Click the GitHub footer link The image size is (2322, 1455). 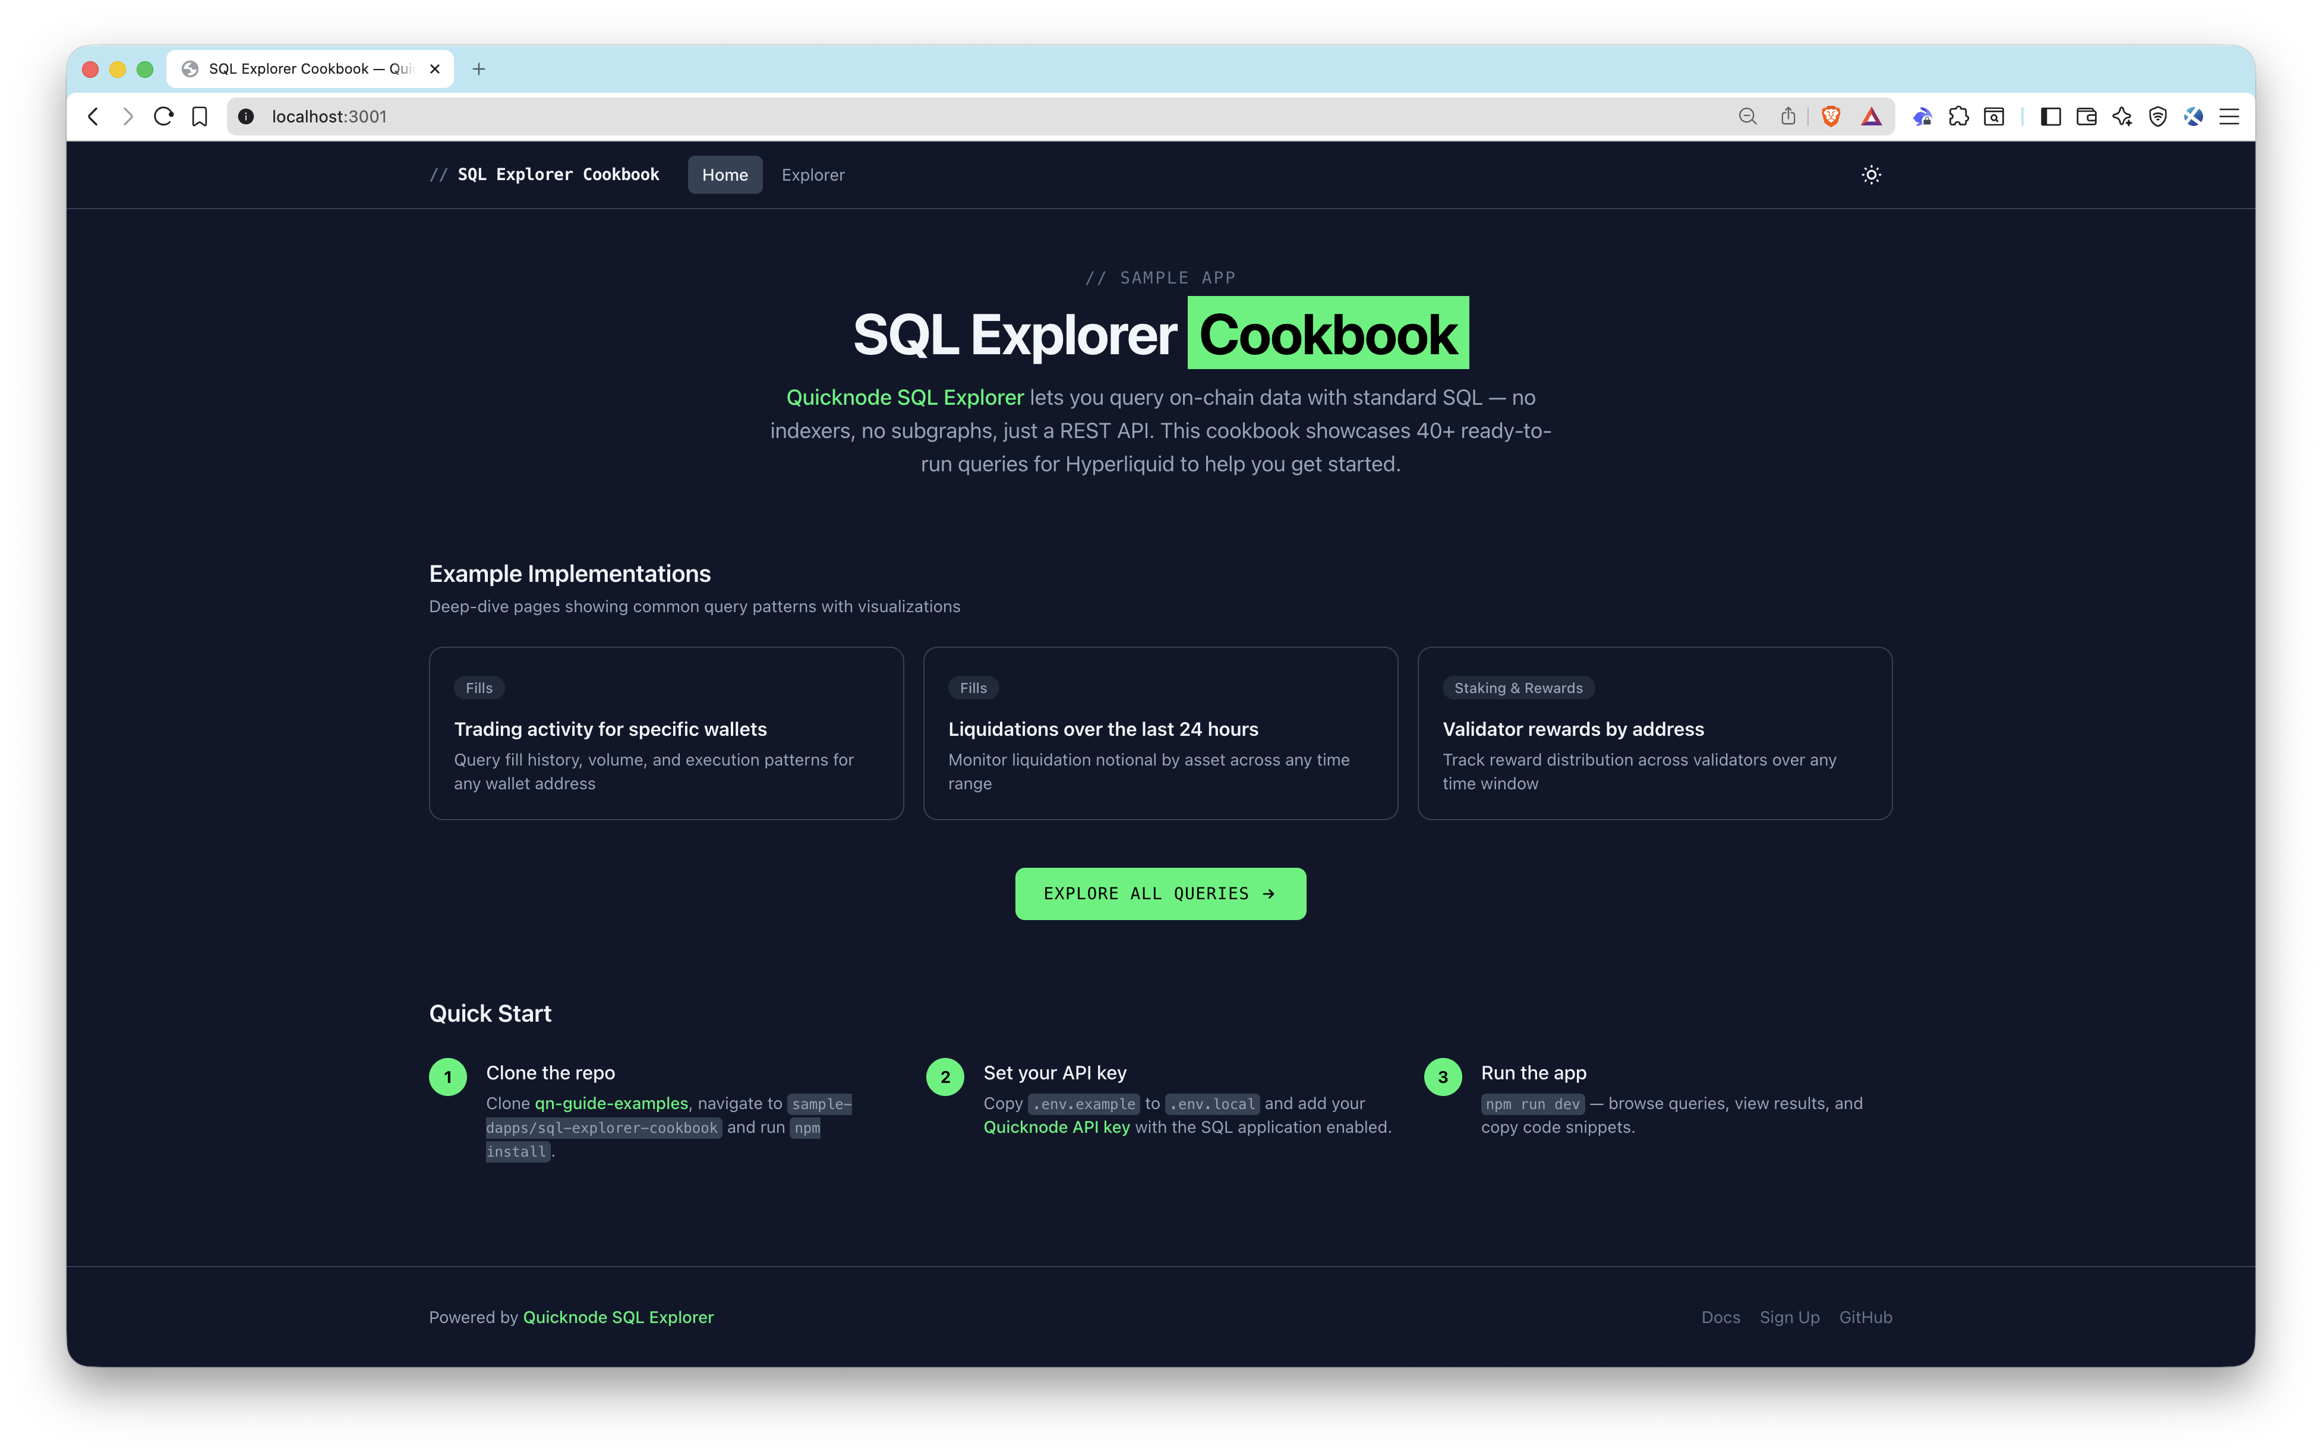1865,1317
